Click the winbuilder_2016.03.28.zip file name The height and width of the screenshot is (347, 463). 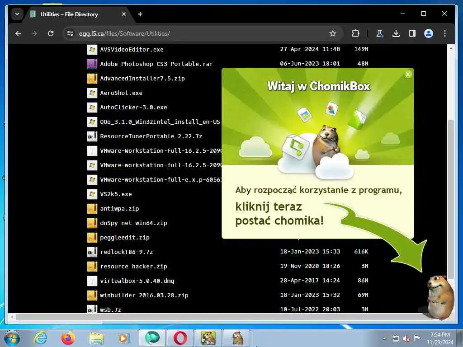point(144,295)
